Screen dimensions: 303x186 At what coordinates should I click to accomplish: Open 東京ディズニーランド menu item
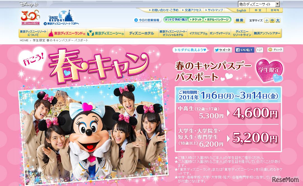[67, 33]
